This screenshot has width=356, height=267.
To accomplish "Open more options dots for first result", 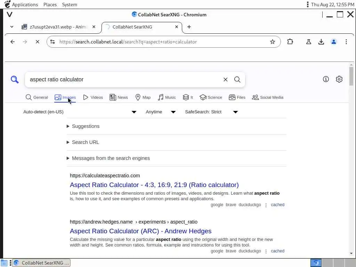I will click(266, 205).
